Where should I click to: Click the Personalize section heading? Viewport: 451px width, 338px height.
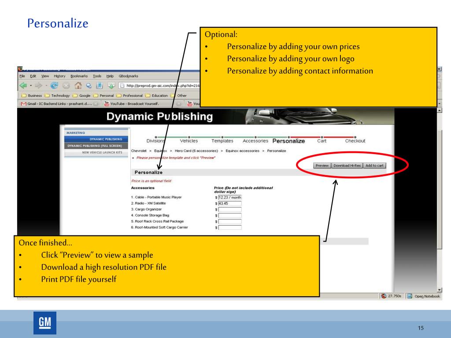(148, 173)
